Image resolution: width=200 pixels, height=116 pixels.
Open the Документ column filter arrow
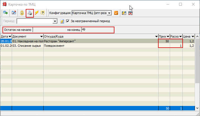(41, 37)
